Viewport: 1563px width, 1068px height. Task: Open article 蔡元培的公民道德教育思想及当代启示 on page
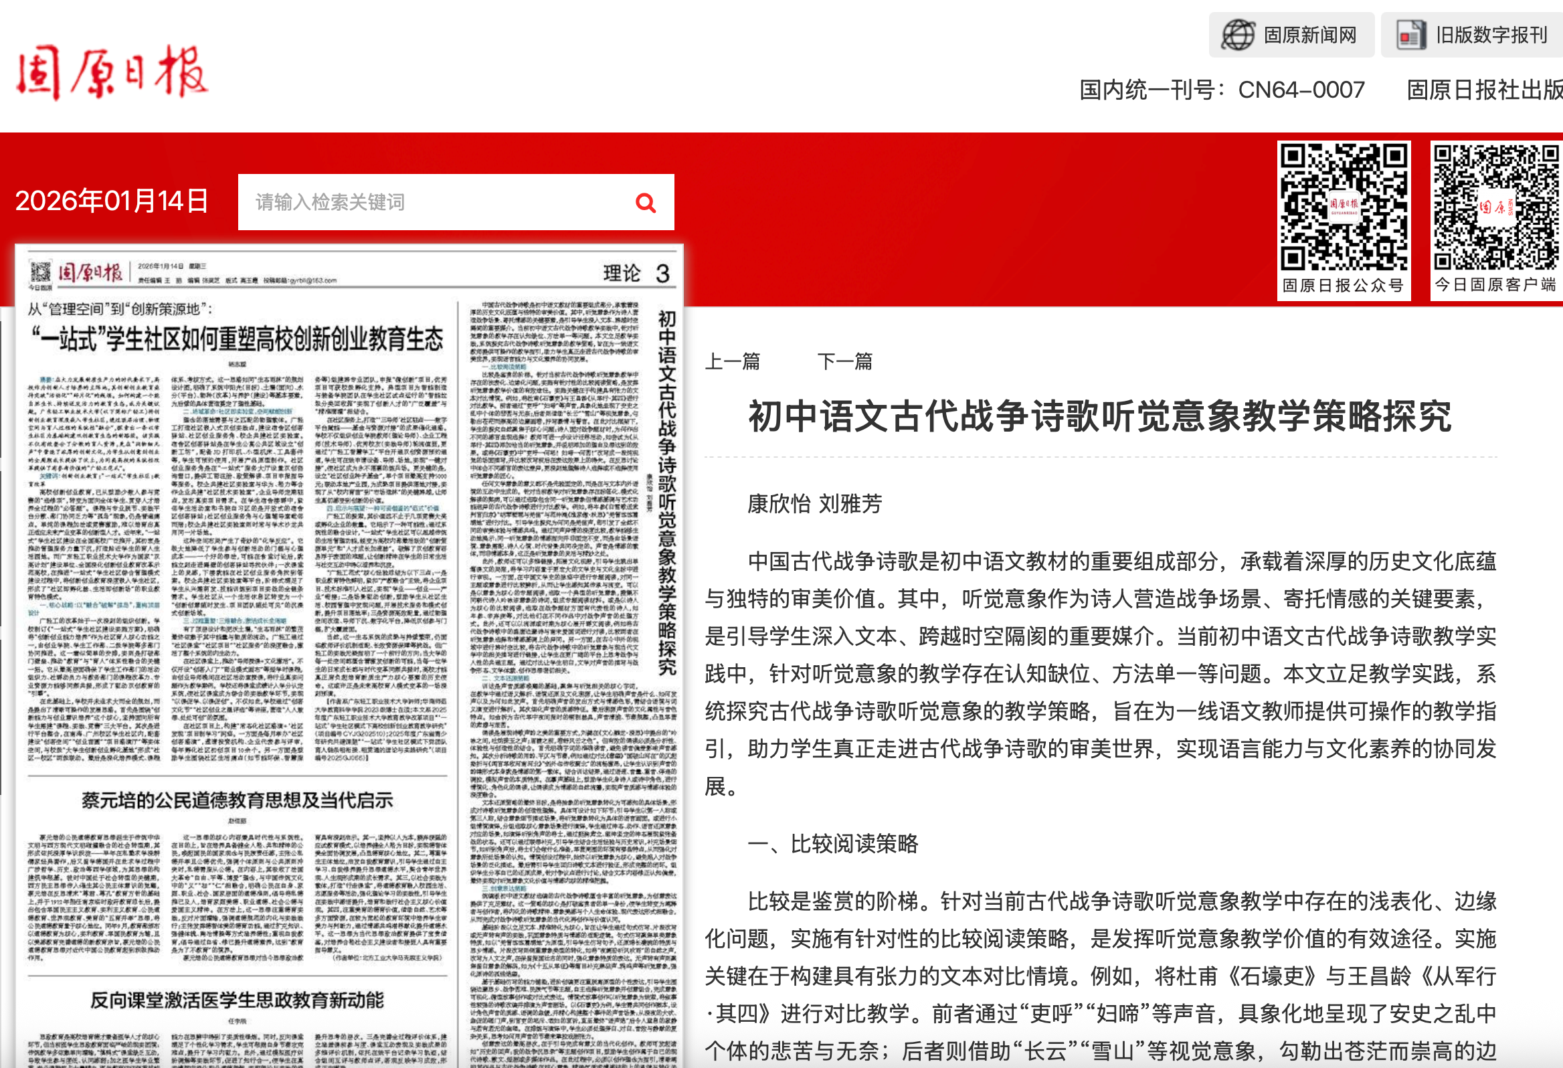(237, 800)
